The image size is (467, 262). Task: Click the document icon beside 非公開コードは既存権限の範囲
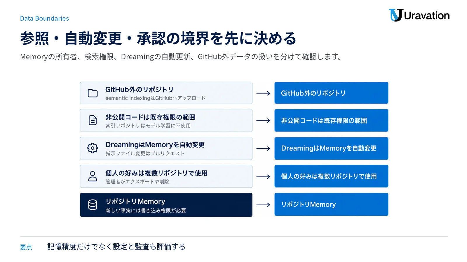click(x=93, y=120)
